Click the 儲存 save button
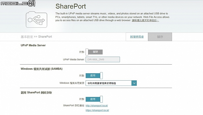This screenshot has width=203, height=115. point(160,37)
